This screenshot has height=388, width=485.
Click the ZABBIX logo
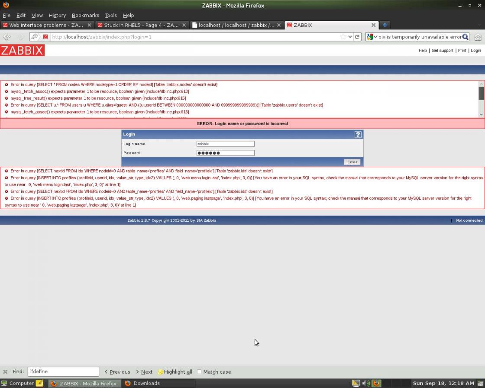tap(22, 50)
